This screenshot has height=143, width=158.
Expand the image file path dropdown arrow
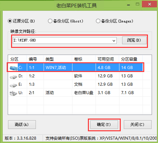[114, 41]
